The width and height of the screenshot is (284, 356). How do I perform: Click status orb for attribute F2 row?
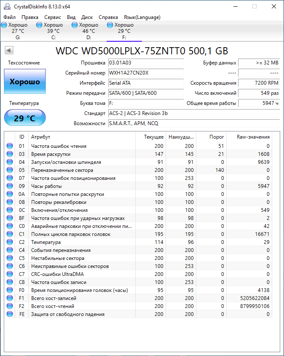[10, 306]
